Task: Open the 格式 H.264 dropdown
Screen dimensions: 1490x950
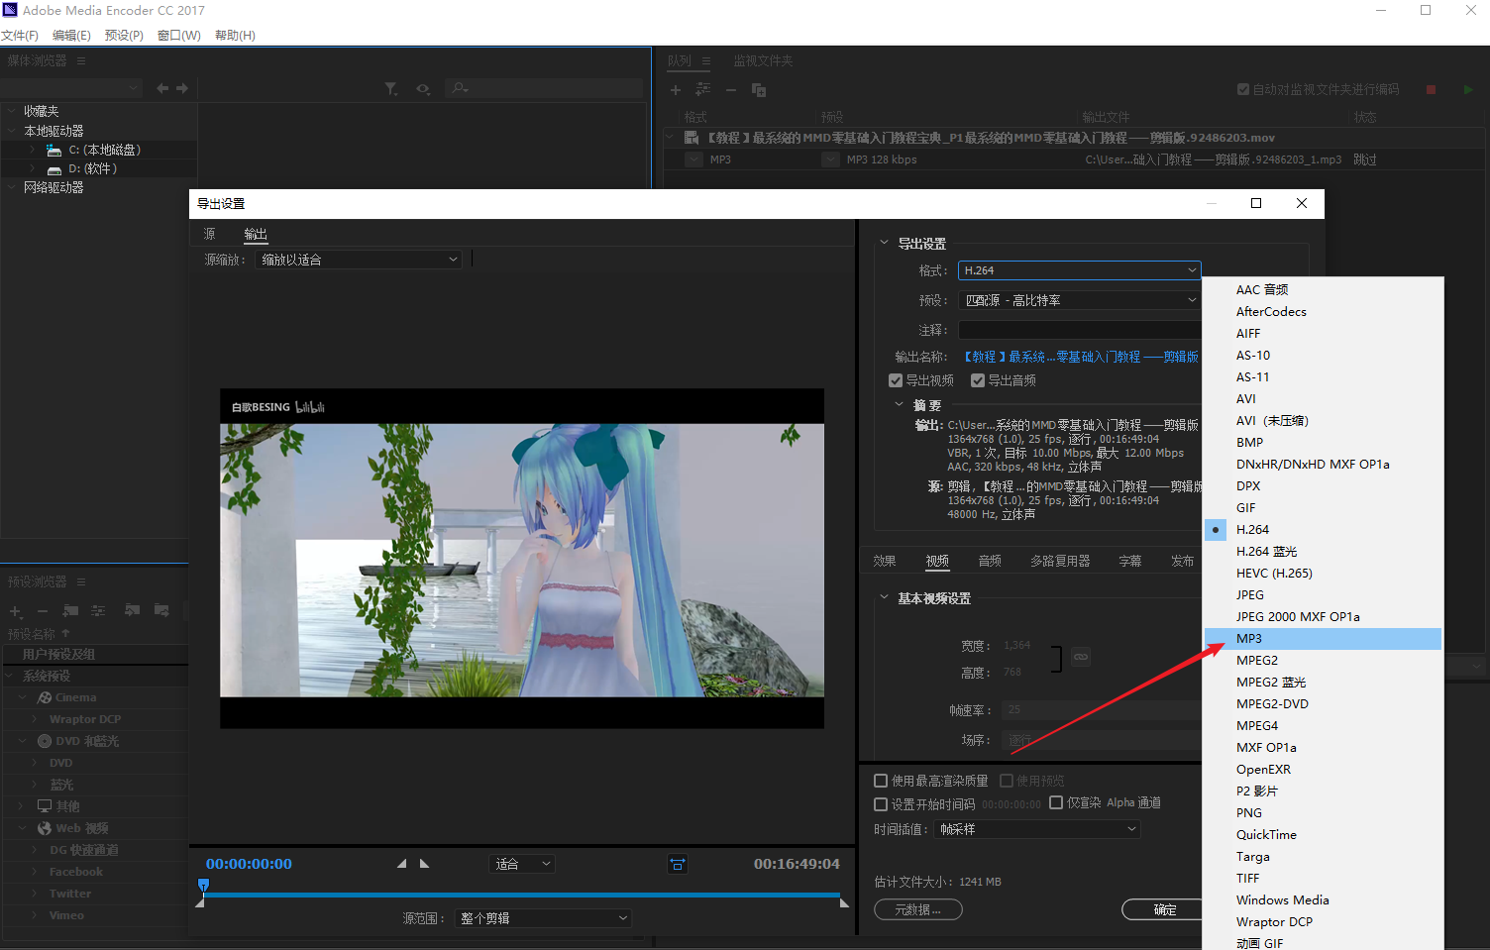Action: tap(1080, 270)
